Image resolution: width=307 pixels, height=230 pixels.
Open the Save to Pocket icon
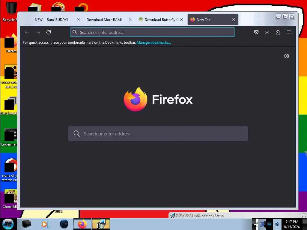[256, 32]
